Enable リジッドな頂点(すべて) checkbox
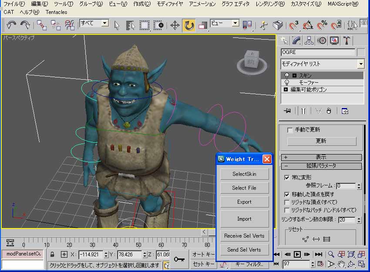 tap(287, 202)
